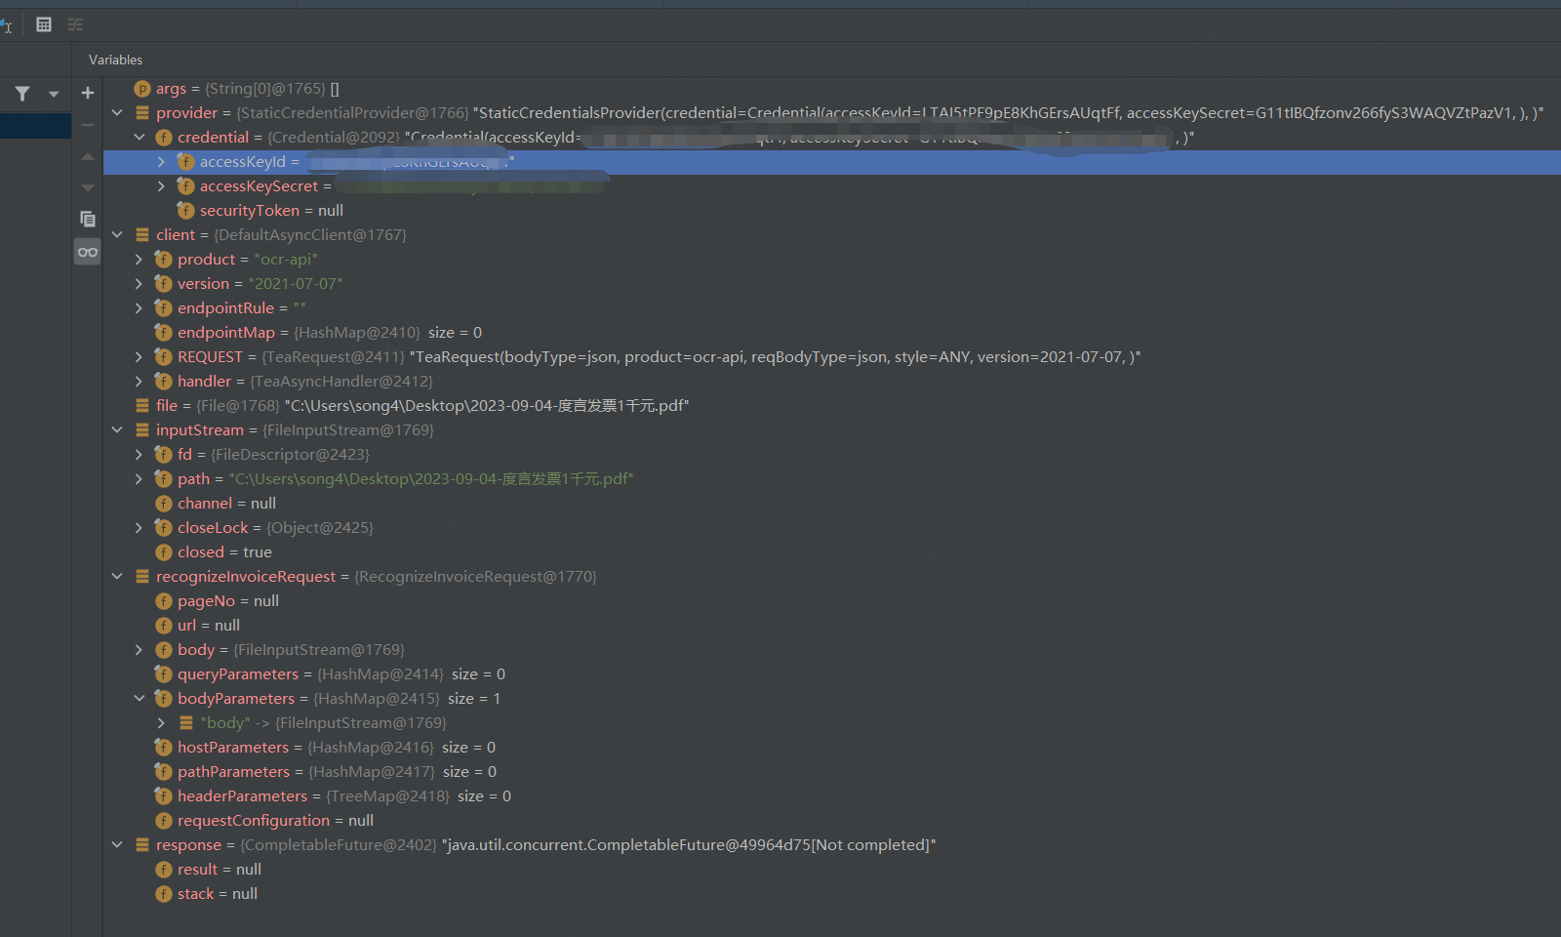Screen dimensions: 1561x937
Task: Click the move watch up arrow
Action: click(x=88, y=156)
